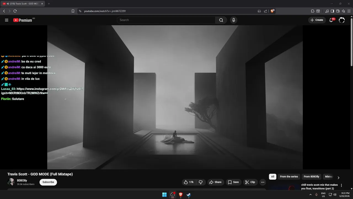Viewport: 353px width, 199px height.
Task: Click the microphone icon in system tray
Action: 316,195
